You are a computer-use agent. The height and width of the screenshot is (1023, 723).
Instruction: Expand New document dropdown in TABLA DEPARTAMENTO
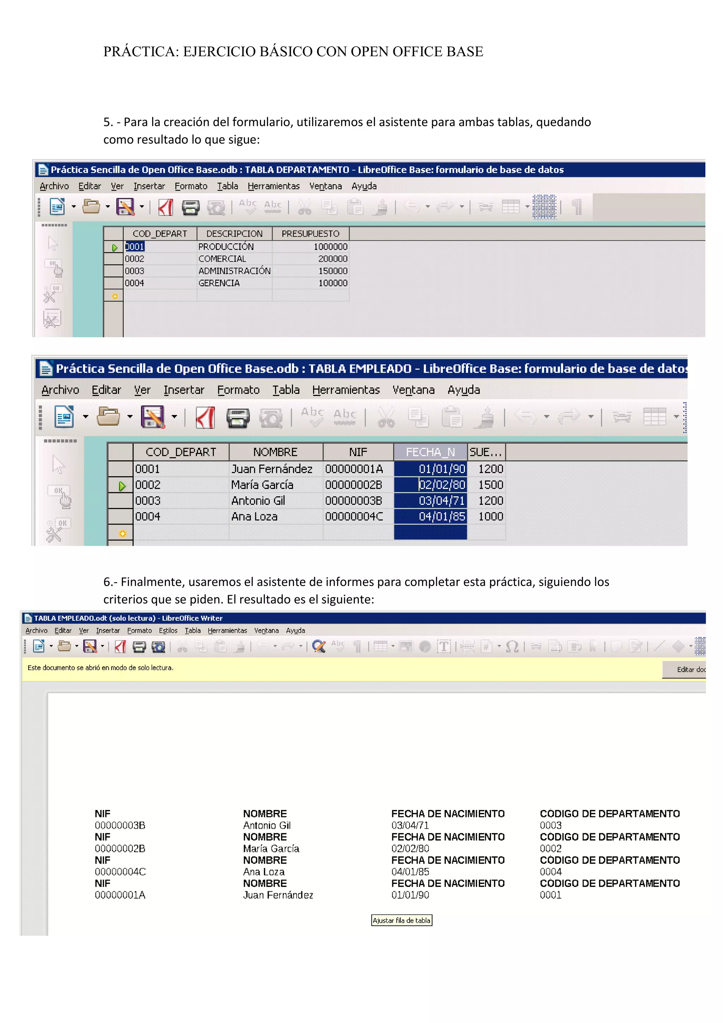[x=73, y=207]
